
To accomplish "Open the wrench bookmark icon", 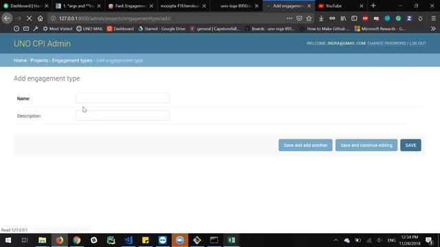I will (36, 29).
